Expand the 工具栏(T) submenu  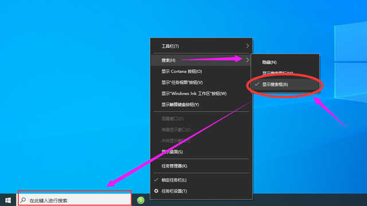coord(201,46)
